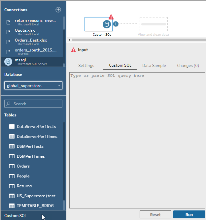Image resolution: width=206 pixels, height=220 pixels.
Task: Click the plus icon after Custom SQL step
Action: coord(116,24)
